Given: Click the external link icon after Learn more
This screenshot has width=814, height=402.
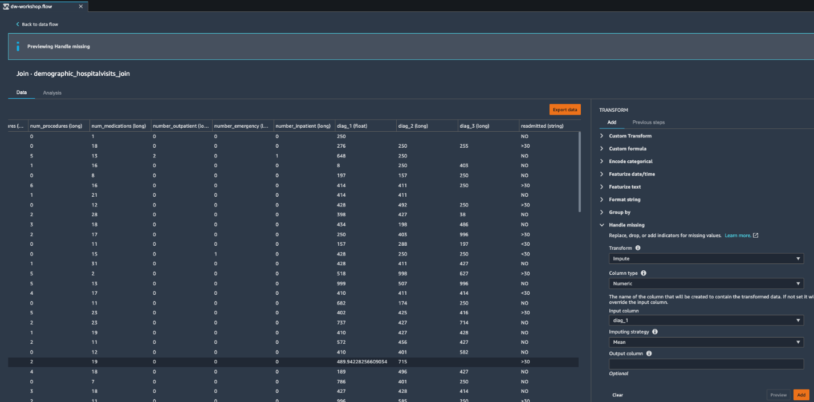Looking at the screenshot, I should (755, 235).
